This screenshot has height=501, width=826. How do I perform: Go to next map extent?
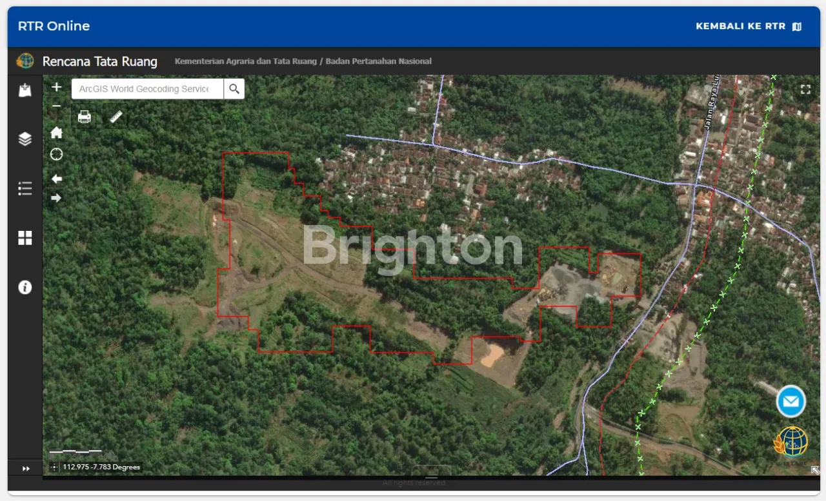point(57,198)
